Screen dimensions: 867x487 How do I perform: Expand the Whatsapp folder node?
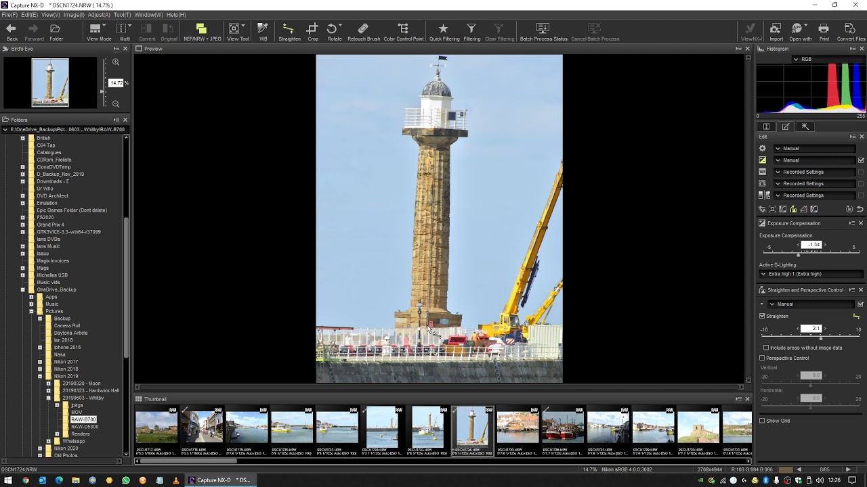tap(49, 441)
